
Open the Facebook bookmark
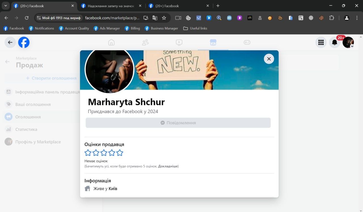click(x=14, y=28)
